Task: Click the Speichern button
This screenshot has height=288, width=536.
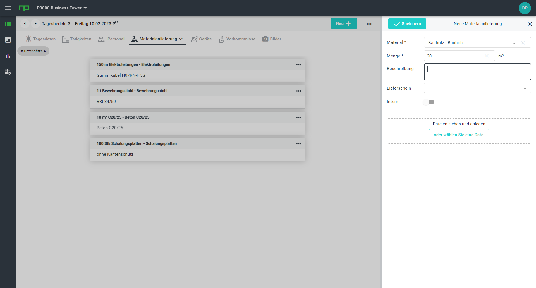Action: (407, 24)
